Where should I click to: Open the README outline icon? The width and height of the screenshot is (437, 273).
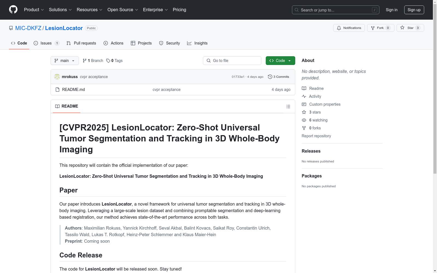[x=288, y=106]
